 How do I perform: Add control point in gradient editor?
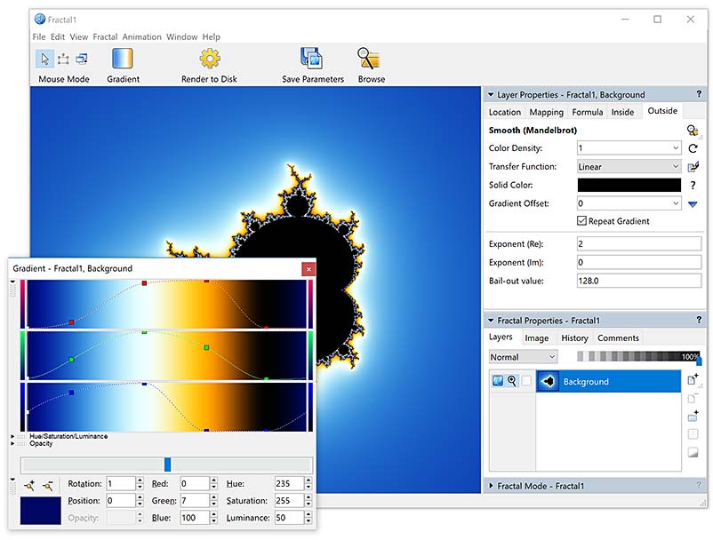[x=29, y=486]
